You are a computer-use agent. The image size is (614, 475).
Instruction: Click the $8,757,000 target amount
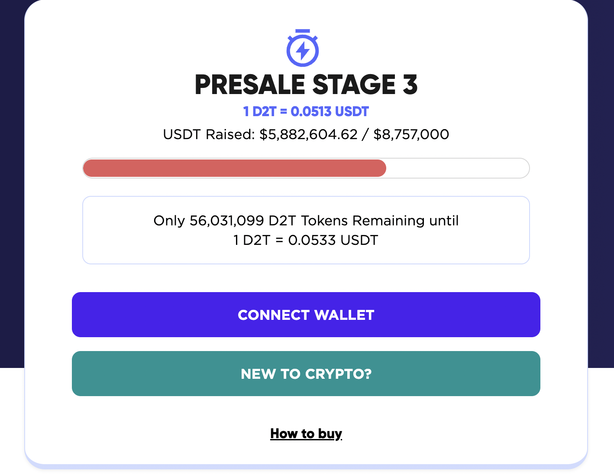point(411,134)
